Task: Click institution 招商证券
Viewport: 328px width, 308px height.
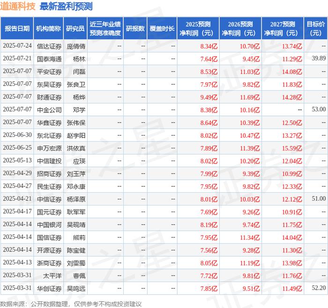Action: coord(49,174)
